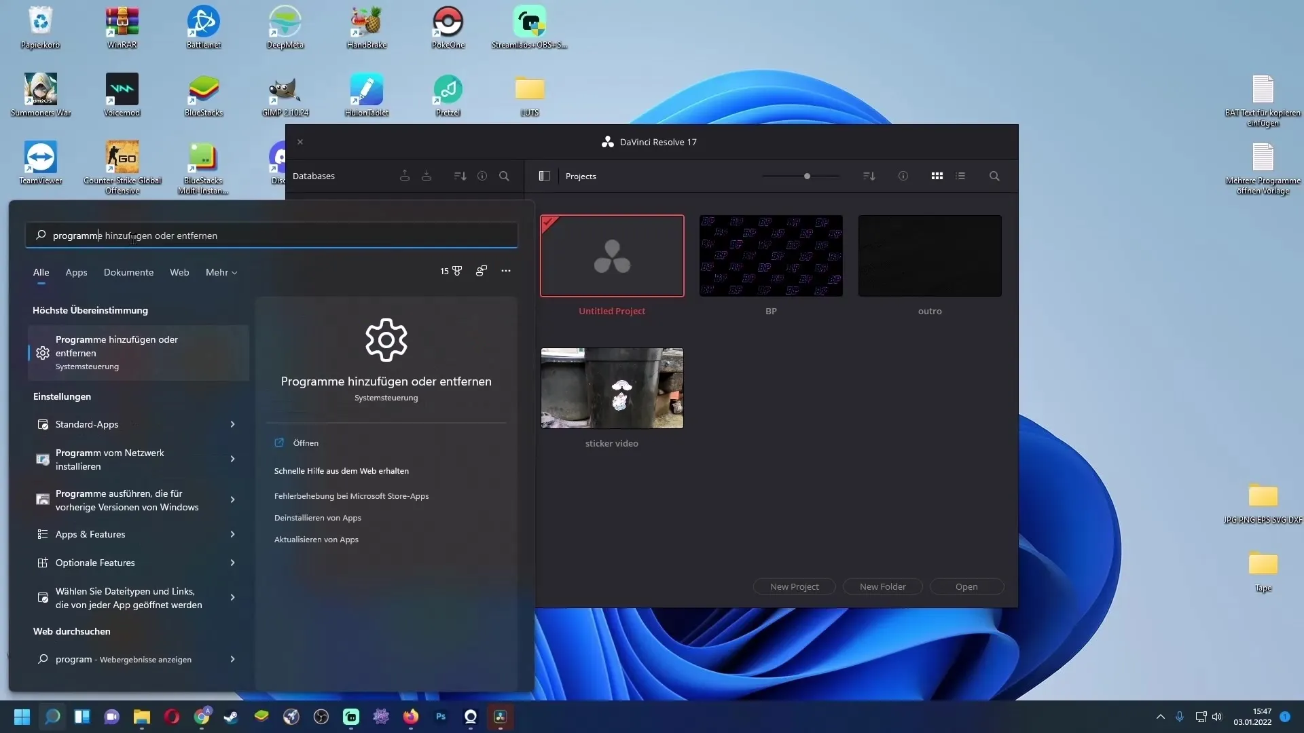Select 'Dokumente' tab in Start menu search
The height and width of the screenshot is (733, 1304).
coord(128,271)
